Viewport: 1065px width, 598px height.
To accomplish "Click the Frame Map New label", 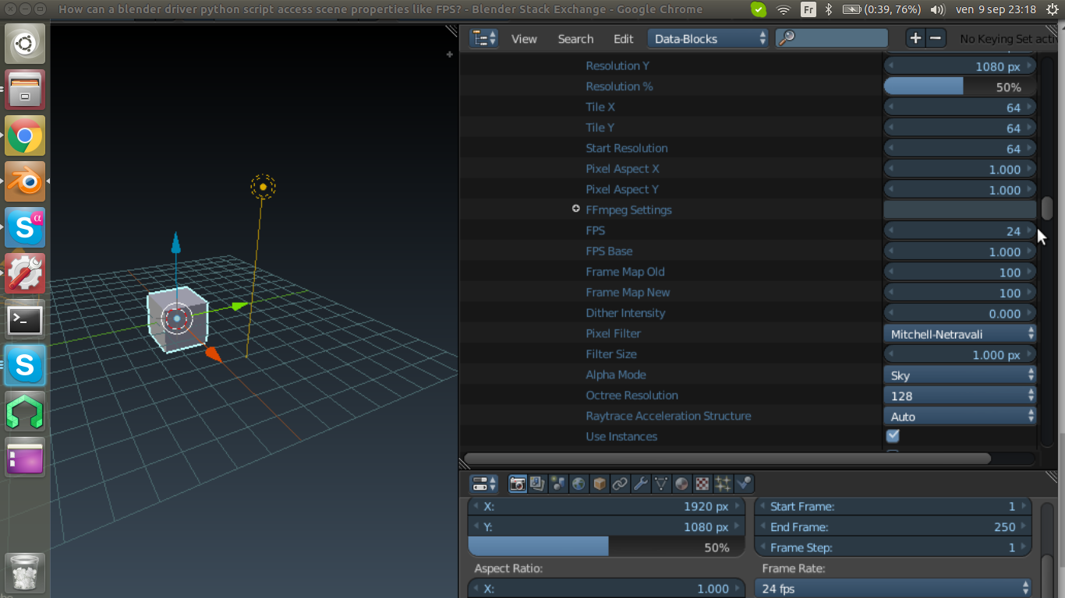I will pos(628,292).
